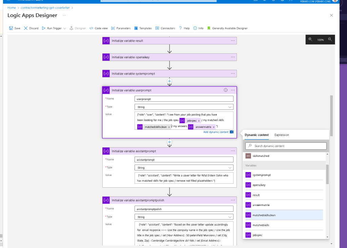Switch to the Expression tab
Image resolution: width=347 pixels, height=248 pixels.
pos(282,135)
